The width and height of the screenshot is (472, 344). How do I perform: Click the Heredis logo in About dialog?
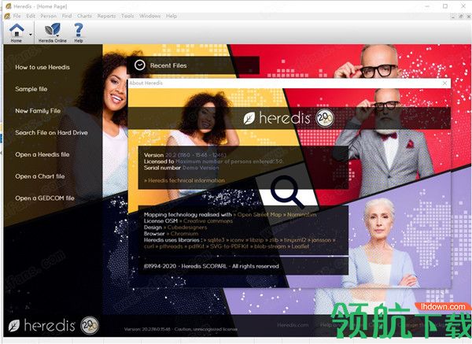(x=277, y=118)
